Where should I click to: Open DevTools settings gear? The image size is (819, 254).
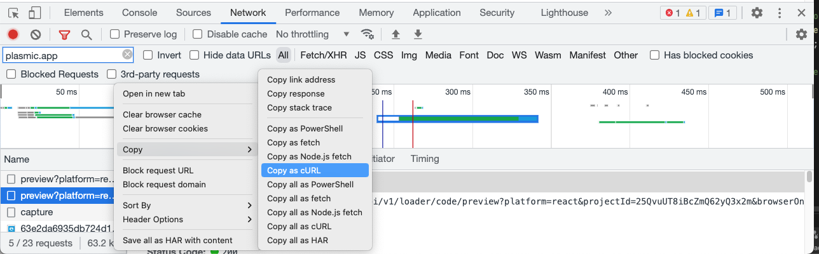pos(757,13)
